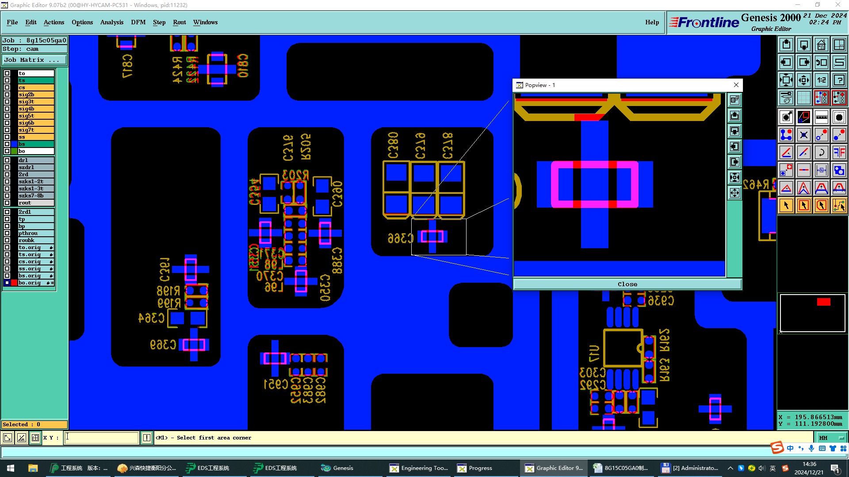This screenshot has height=477, width=849.
Task: Select the mirror feature tool
Action: point(839,152)
